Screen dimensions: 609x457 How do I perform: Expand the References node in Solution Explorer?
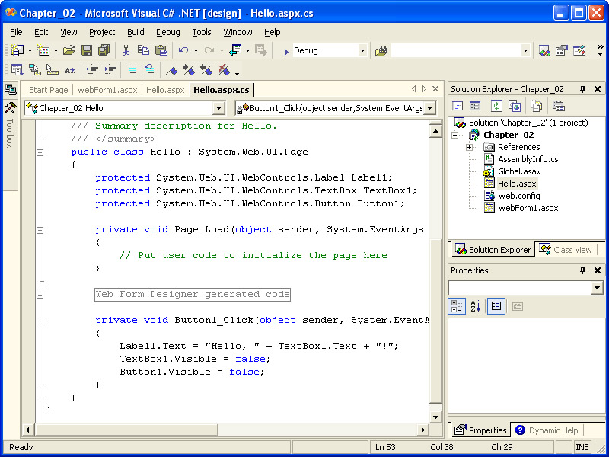click(x=470, y=147)
